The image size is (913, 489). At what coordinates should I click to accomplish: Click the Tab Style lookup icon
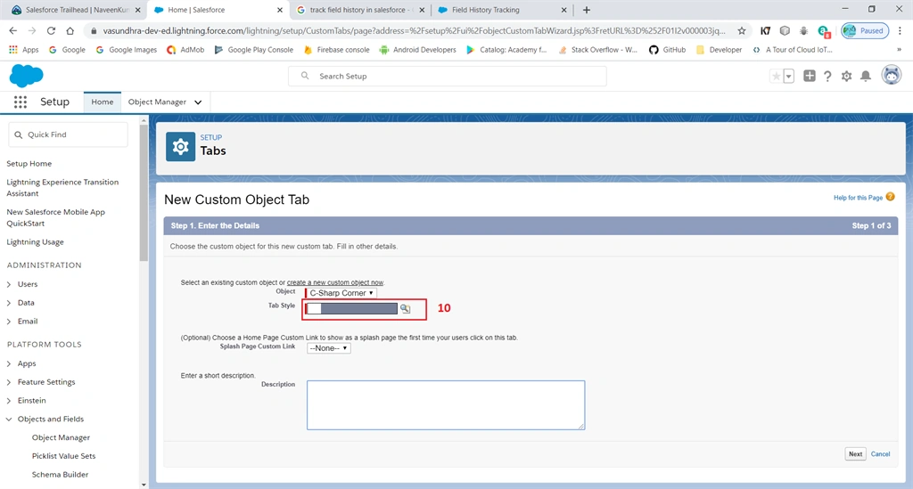click(x=406, y=309)
